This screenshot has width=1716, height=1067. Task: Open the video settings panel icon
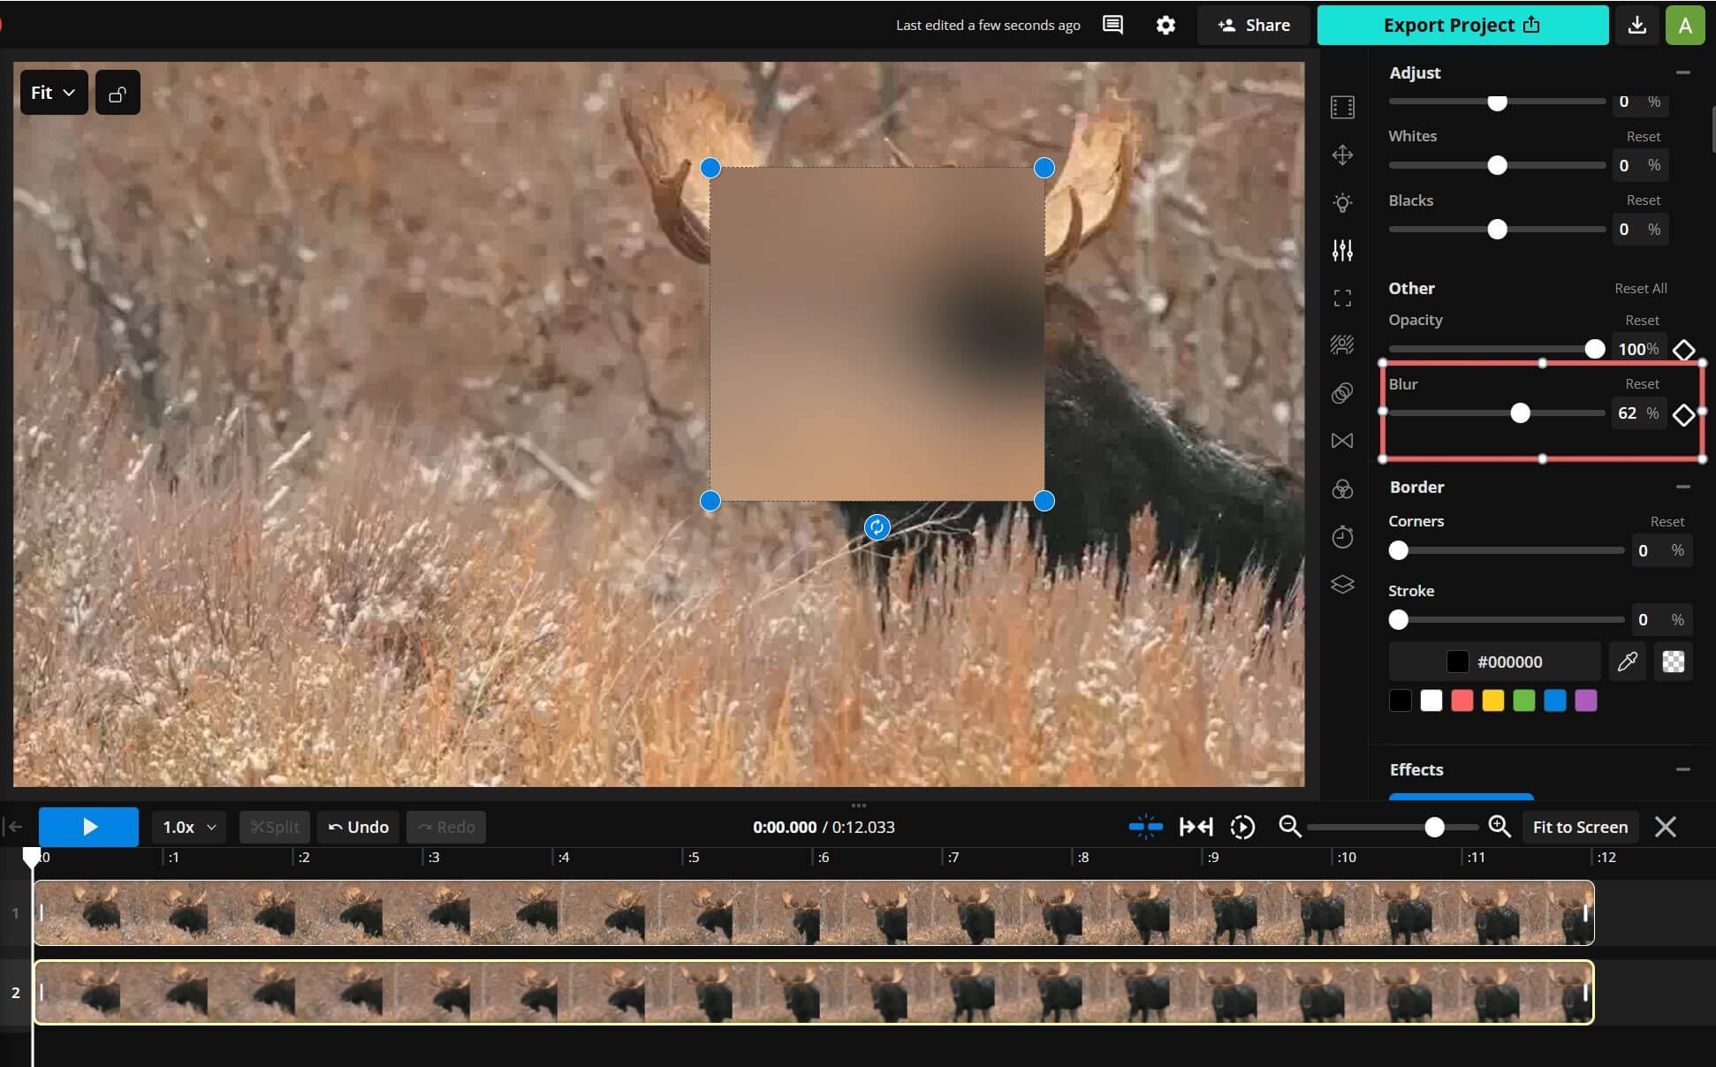pos(1342,107)
